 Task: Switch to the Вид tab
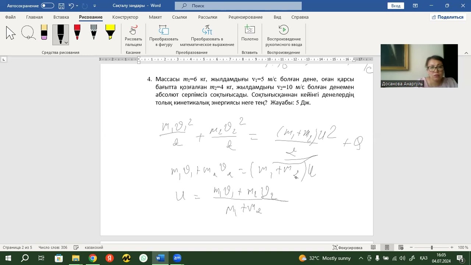277,17
